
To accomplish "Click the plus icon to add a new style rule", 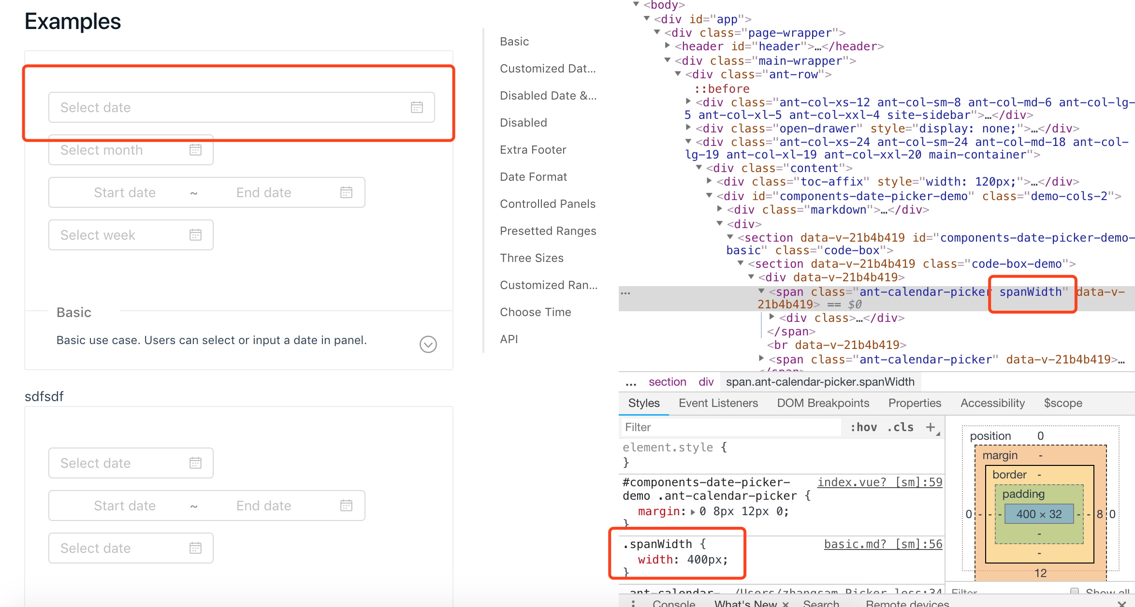I will (x=930, y=427).
